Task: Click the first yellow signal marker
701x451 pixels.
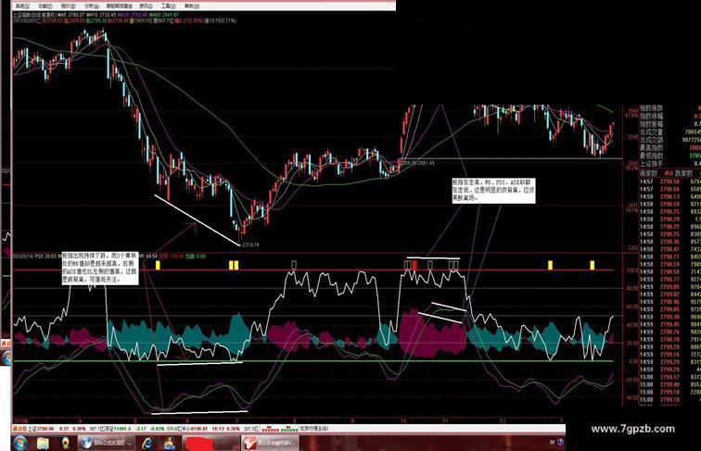Action: coord(158,265)
